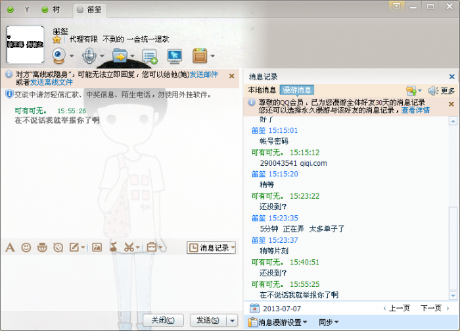Click the 更多 option in records panel

448,91
